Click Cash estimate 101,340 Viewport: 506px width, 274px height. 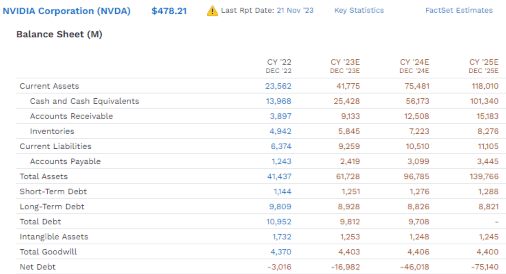pos(485,101)
